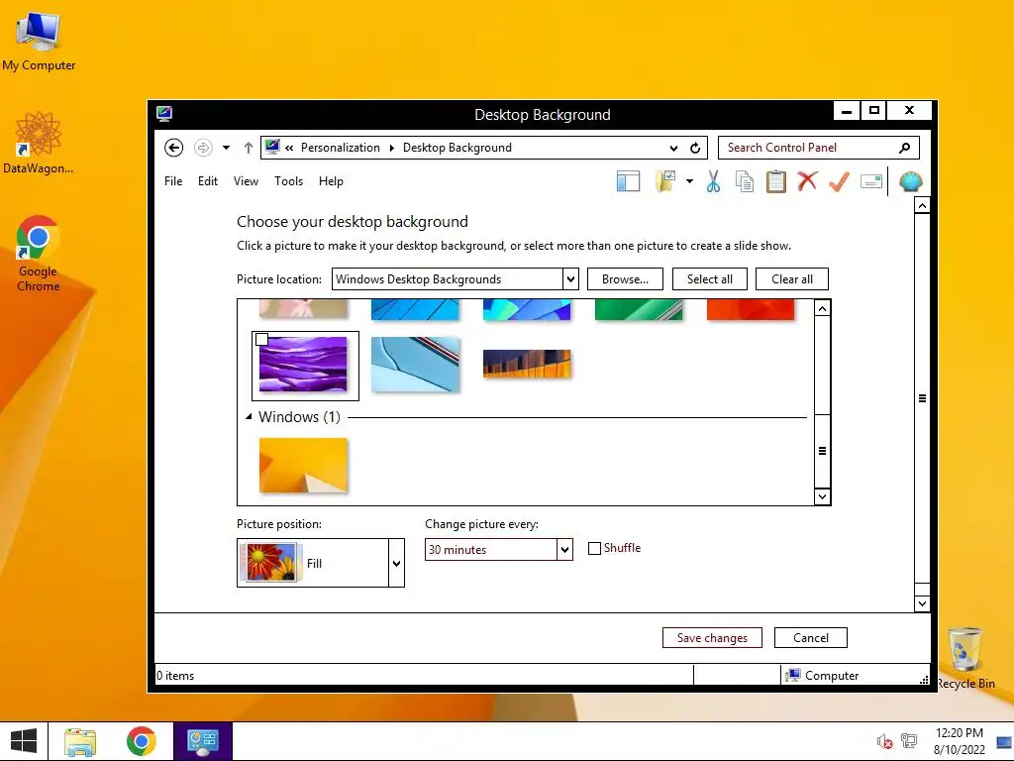This screenshot has width=1014, height=761.
Task: Open the Tools menu
Action: tap(288, 181)
